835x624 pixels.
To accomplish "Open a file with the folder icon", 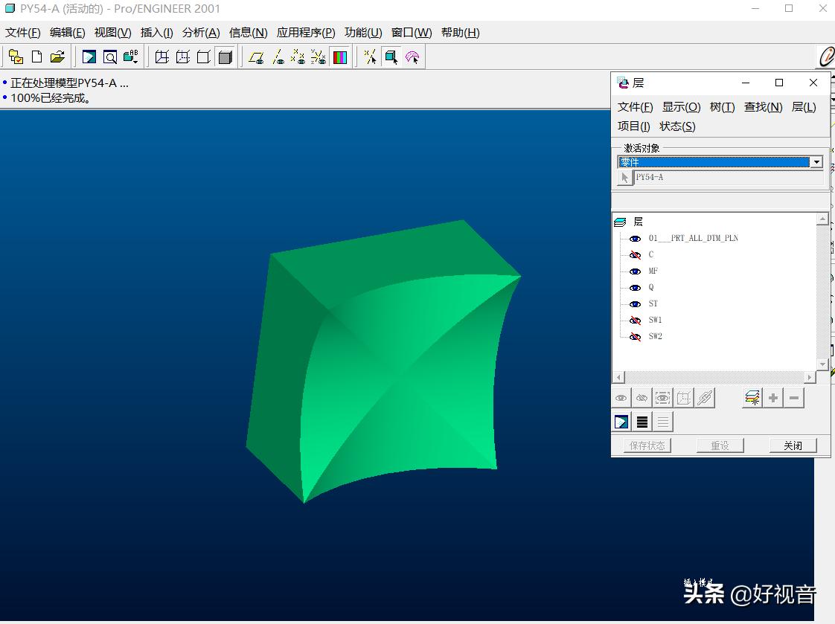I will pyautogui.click(x=57, y=57).
